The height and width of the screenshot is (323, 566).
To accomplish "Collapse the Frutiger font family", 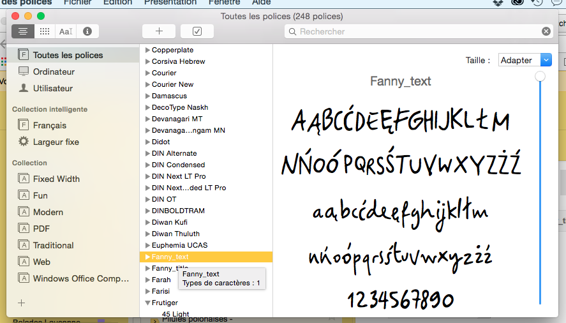I will (x=147, y=303).
